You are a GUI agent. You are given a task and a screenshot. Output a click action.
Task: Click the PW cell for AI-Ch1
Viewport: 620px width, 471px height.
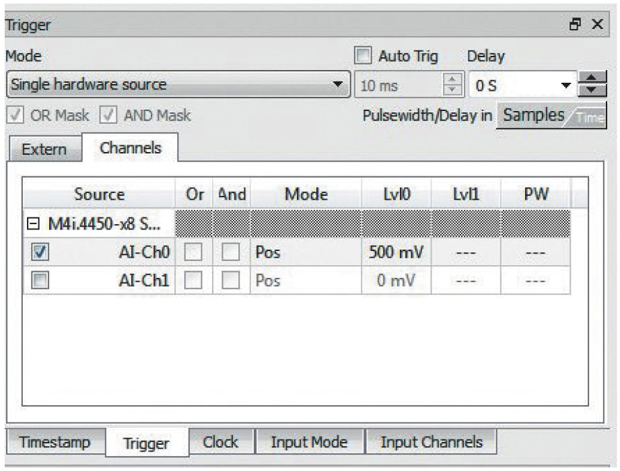[536, 281]
